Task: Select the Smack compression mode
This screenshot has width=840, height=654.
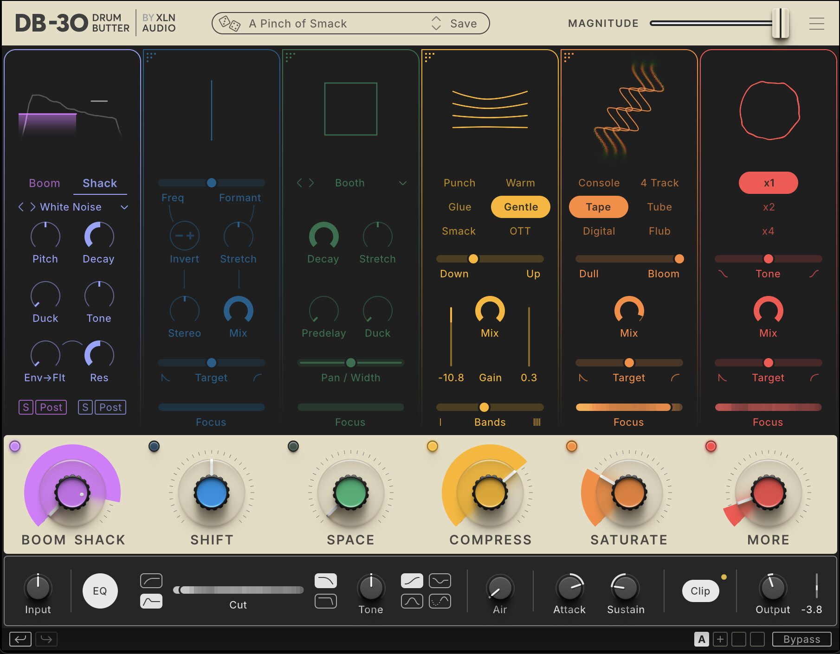Action: pos(459,231)
